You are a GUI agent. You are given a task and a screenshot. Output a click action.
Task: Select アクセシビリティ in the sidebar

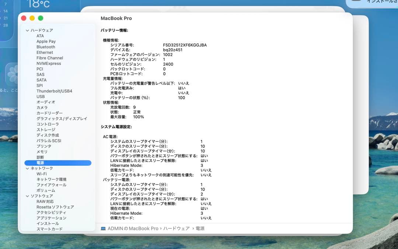(51, 213)
